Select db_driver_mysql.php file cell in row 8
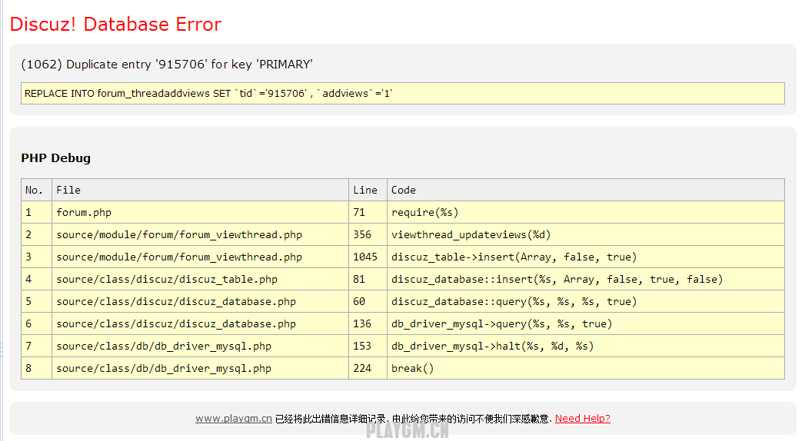 click(201, 368)
